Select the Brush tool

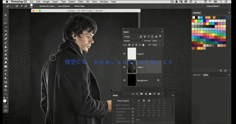tap(5, 43)
